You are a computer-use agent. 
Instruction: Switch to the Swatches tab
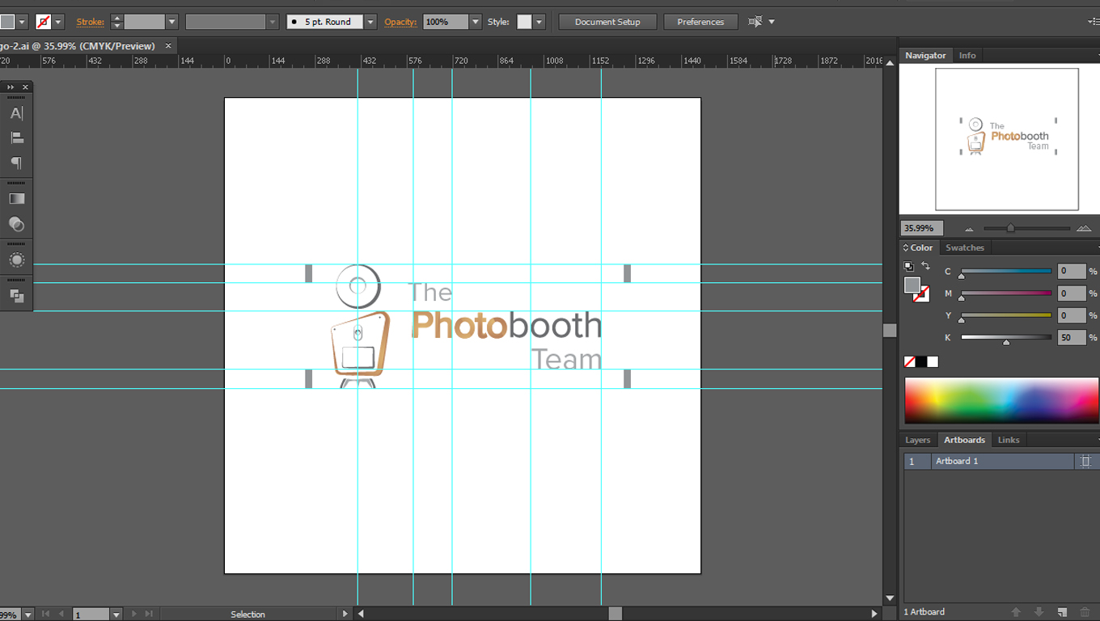click(965, 247)
